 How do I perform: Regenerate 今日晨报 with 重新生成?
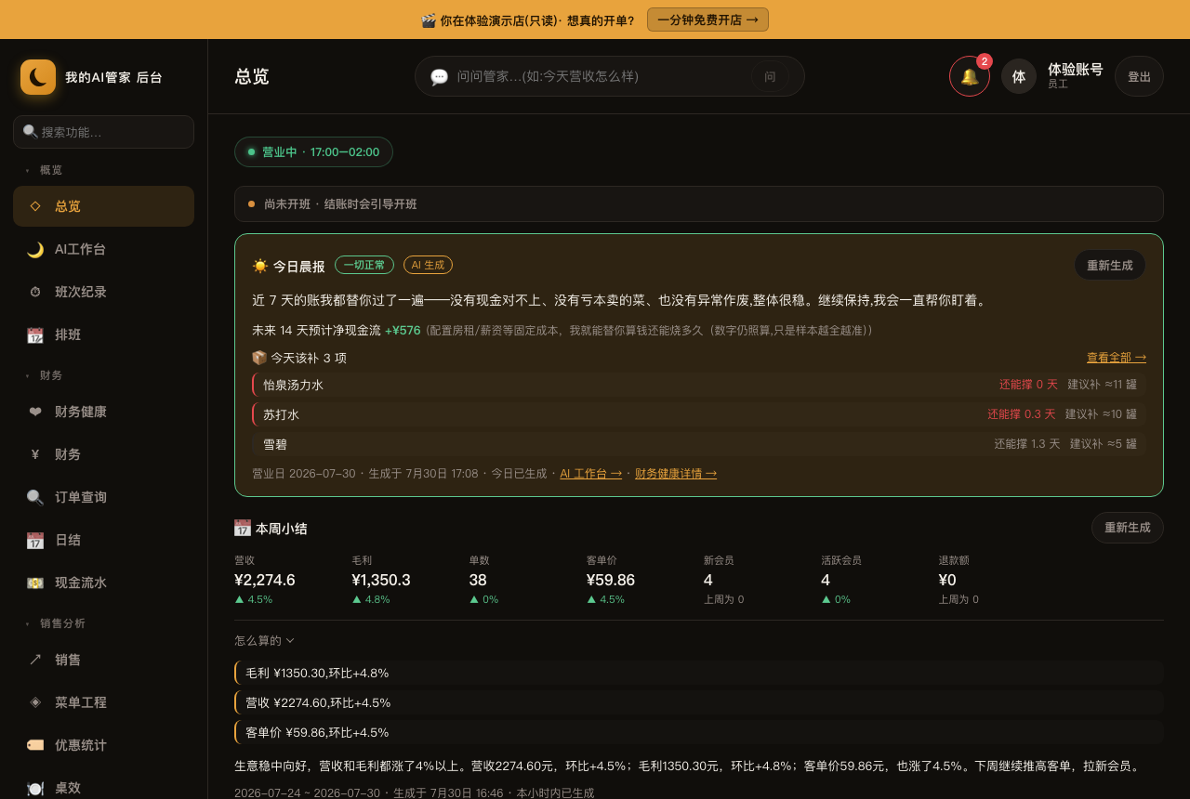1110,265
